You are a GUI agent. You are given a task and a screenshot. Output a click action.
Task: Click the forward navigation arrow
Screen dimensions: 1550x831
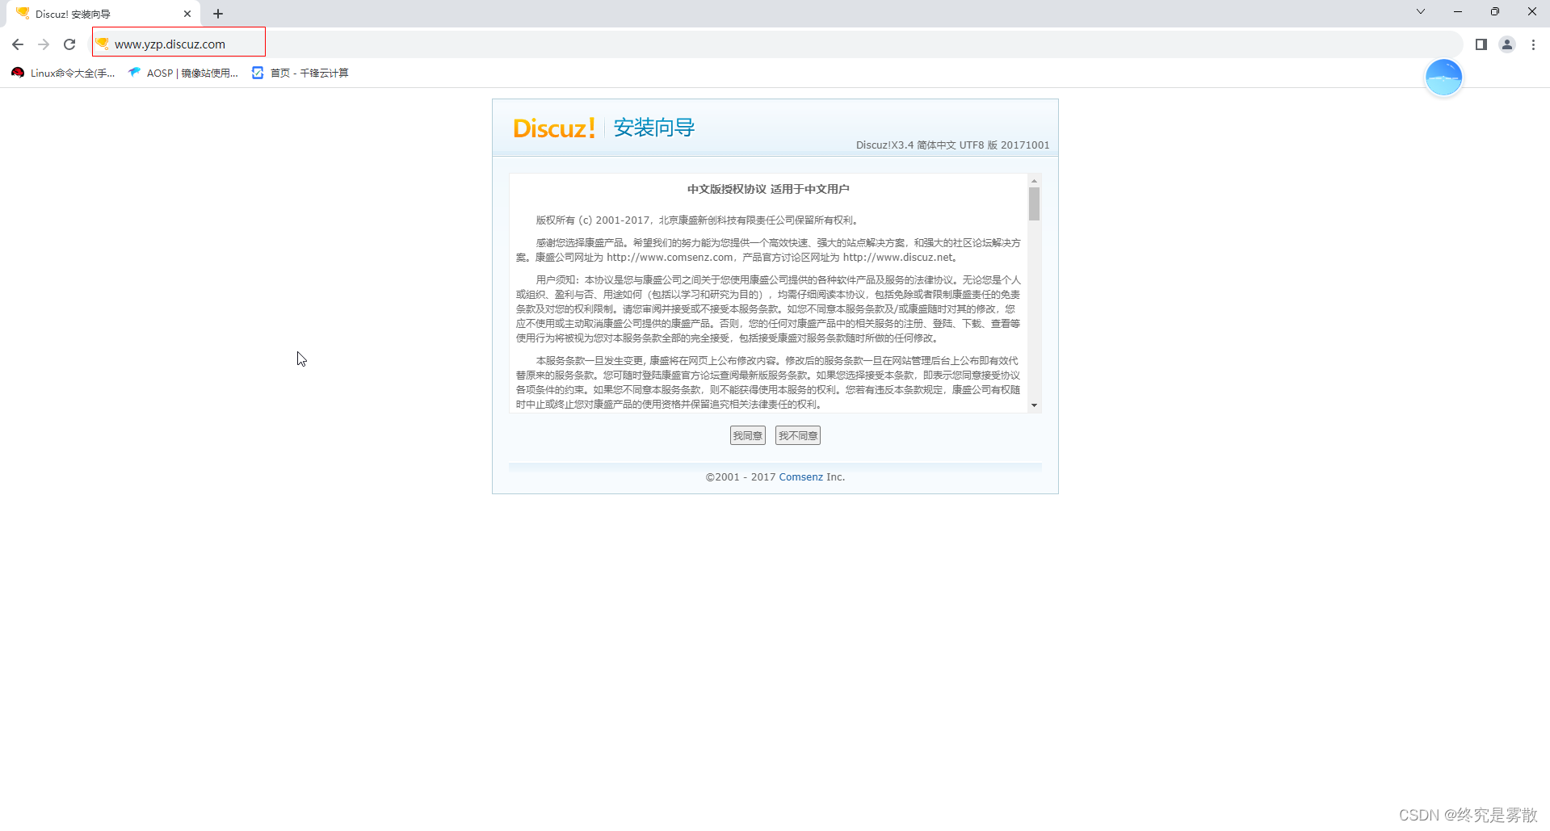coord(44,44)
